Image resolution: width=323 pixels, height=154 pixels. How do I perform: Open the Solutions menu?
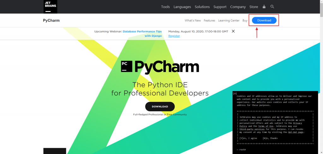click(x=202, y=7)
